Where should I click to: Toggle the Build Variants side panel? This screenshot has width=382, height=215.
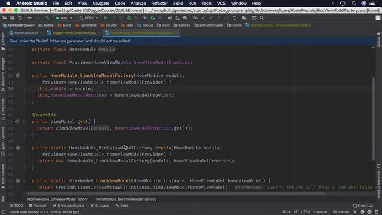3,176
